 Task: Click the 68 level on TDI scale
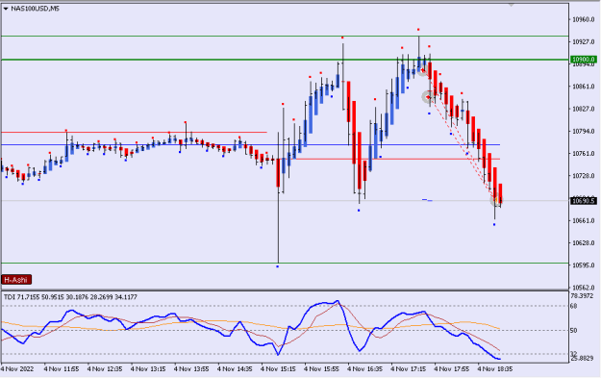[x=574, y=306]
